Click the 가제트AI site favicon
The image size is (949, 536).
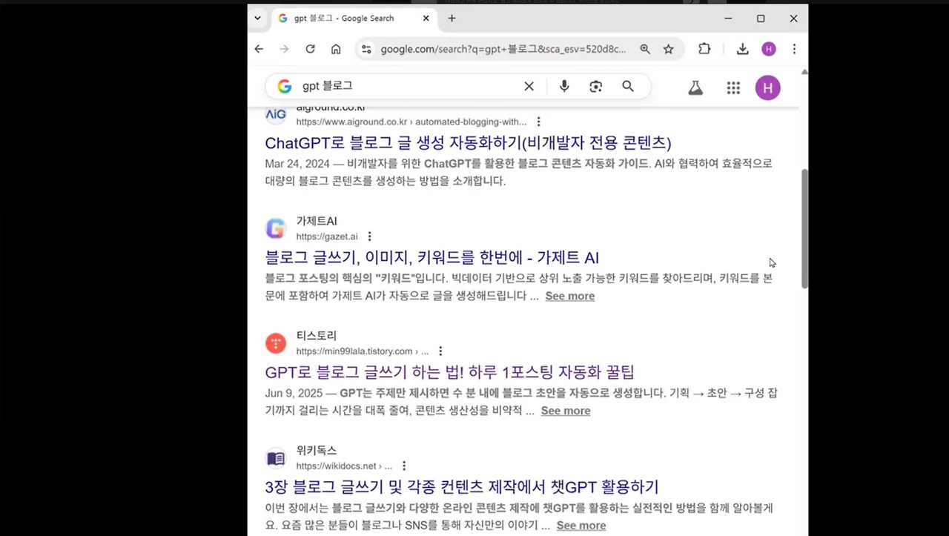276,228
